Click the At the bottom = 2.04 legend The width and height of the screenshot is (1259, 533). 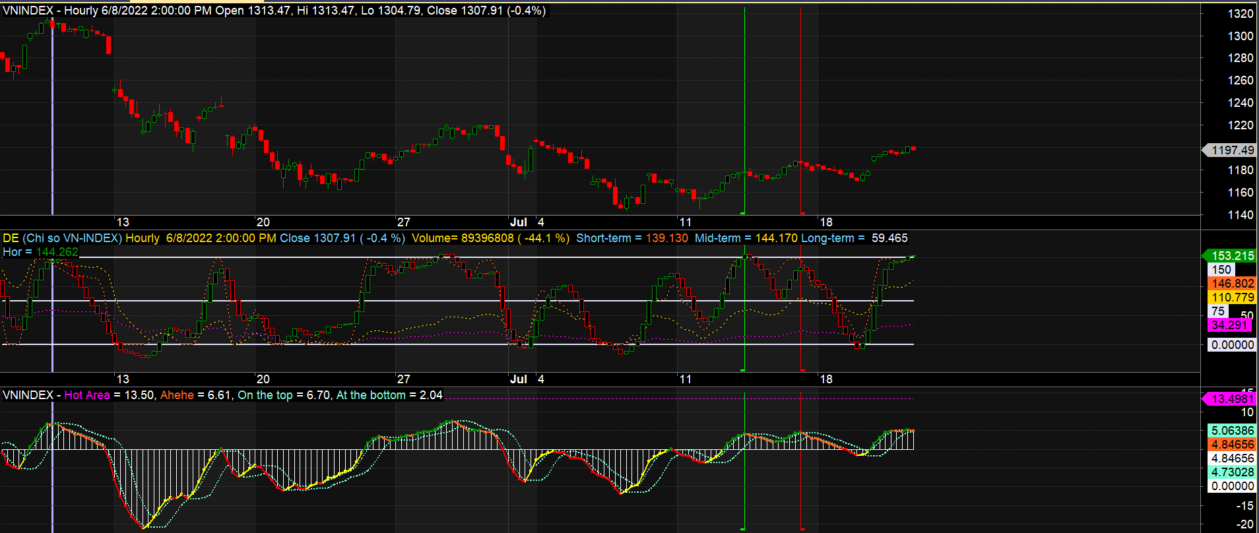389,395
